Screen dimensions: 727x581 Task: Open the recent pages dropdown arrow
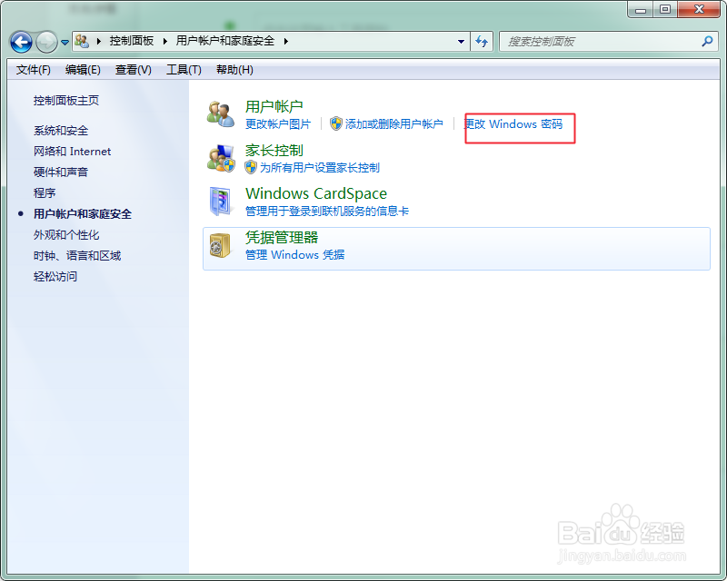65,43
